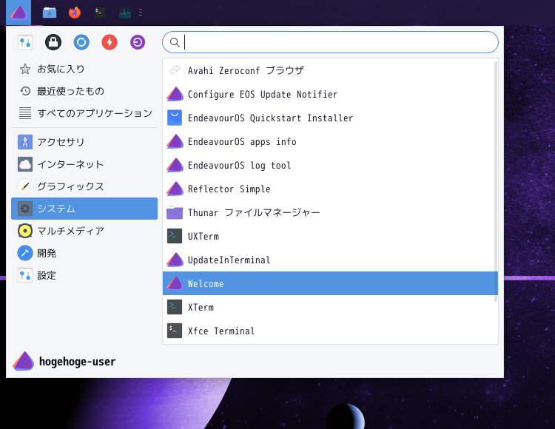
Task: Click the EndeavourOS apps info icon
Action: point(175,141)
